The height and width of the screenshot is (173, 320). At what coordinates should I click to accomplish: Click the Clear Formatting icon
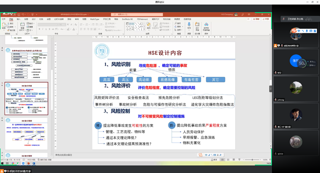[76, 25]
